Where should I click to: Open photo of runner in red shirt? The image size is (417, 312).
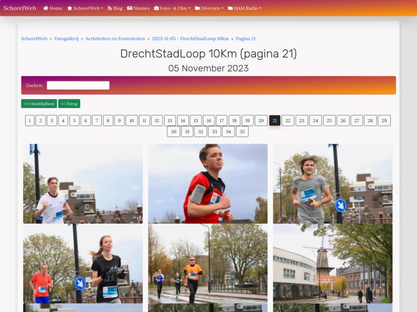pyautogui.click(x=207, y=184)
